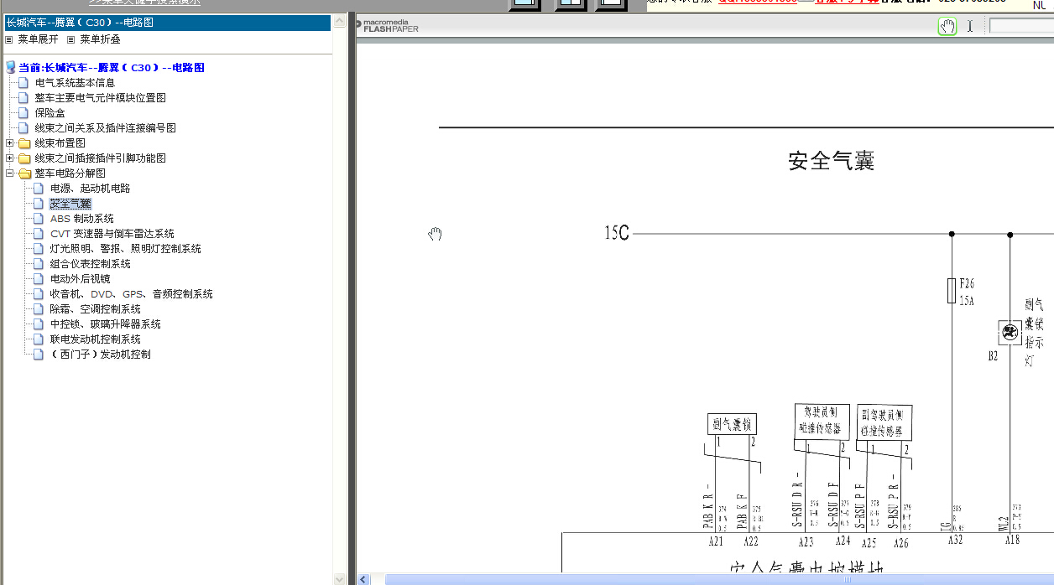
Task: Click the page icon beside 组合仪表控制系统
Action: point(37,264)
